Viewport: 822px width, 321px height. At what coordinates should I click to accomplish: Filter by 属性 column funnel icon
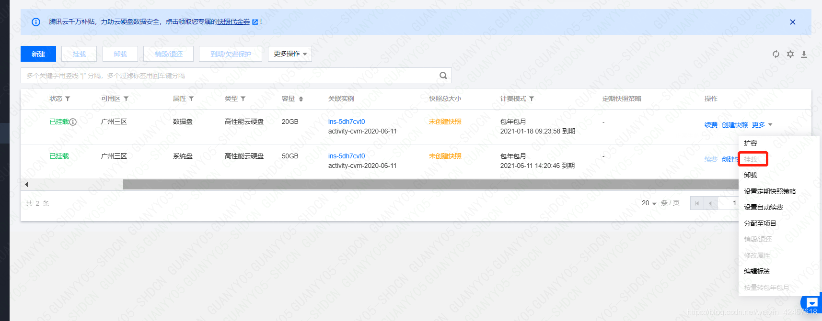pos(191,99)
